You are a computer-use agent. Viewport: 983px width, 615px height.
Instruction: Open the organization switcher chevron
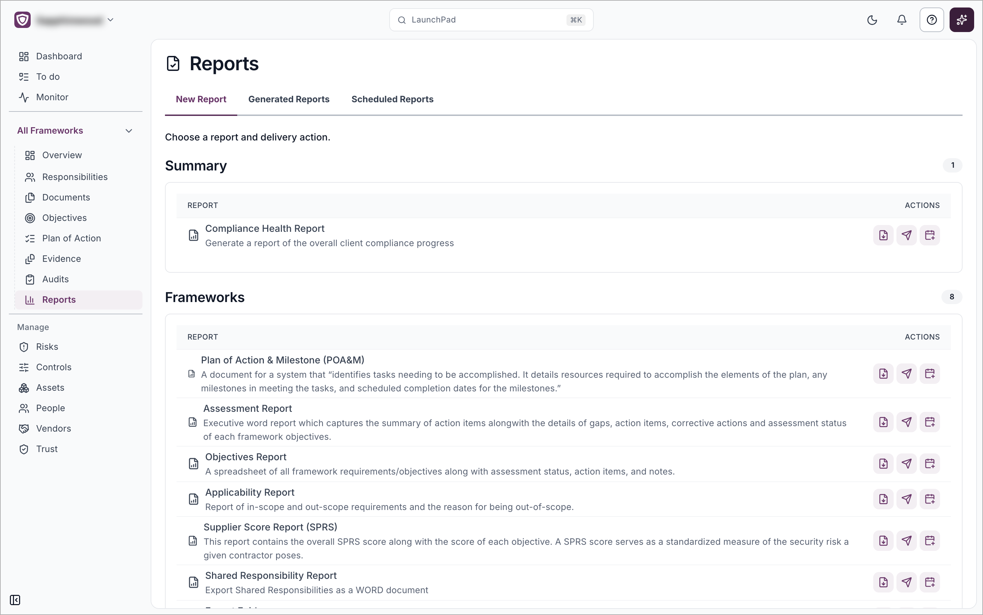pyautogui.click(x=110, y=20)
